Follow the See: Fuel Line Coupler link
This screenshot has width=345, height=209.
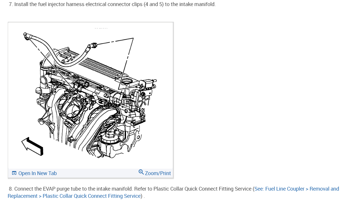coord(279,189)
